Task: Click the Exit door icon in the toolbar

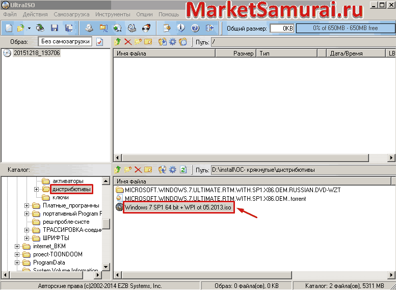Action: pos(209,28)
